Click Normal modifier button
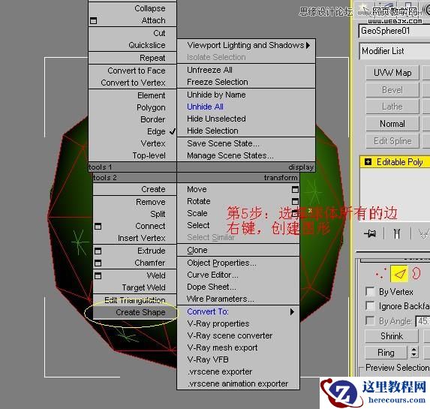The image size is (430, 409). (392, 124)
